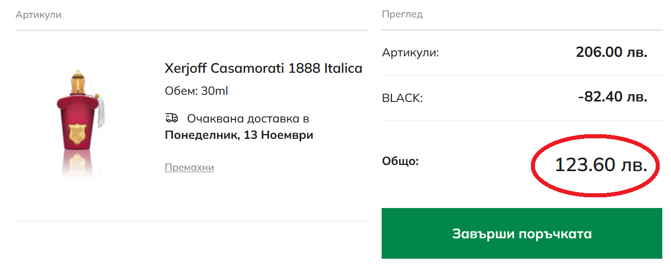The height and width of the screenshot is (270, 671).
Task: Click the -82.40 лв. discount amount
Action: pos(613,97)
